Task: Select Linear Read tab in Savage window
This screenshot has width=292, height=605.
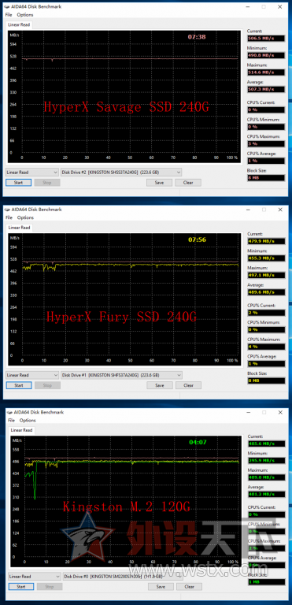Action: [19, 24]
